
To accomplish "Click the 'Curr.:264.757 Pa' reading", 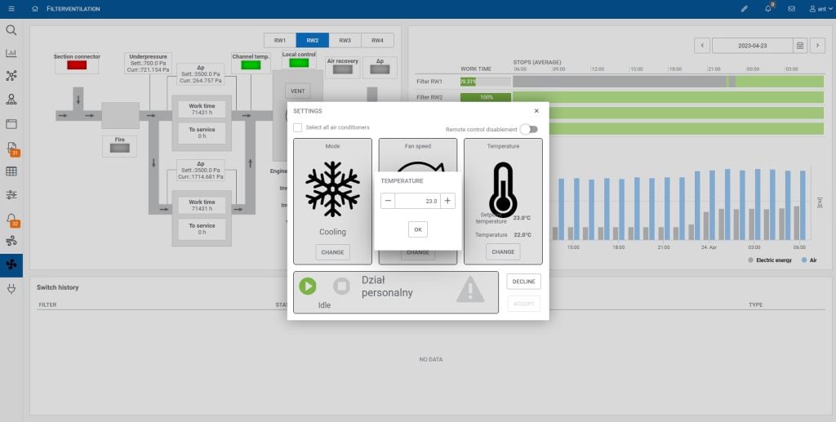I will [201, 81].
